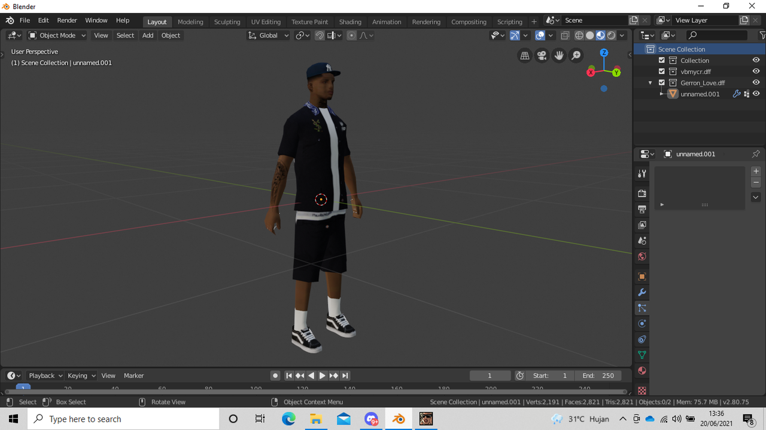Toggle X-ray display mode
Image resolution: width=766 pixels, height=430 pixels.
(565, 35)
